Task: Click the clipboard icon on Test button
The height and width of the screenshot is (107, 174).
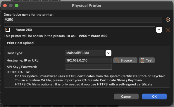Action: pos(142,60)
